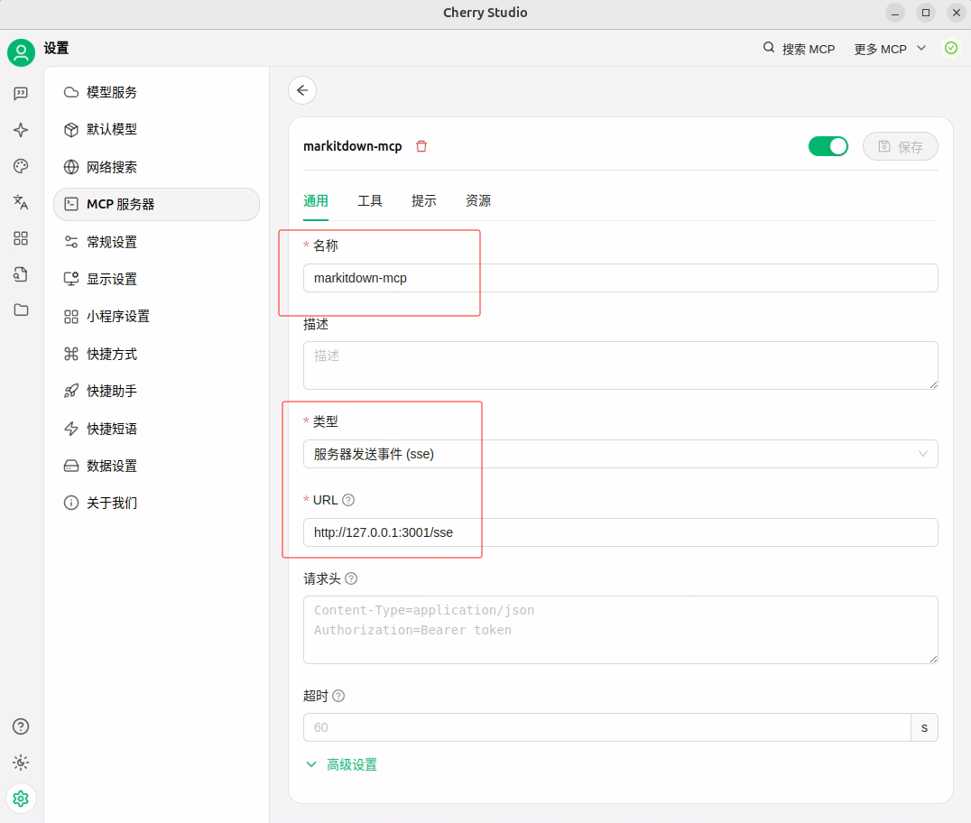Toggle the markitdown-mcp server switch

point(828,147)
